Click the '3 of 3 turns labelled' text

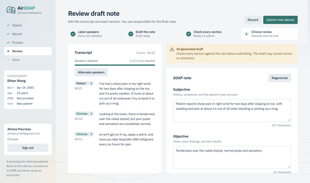pyautogui.click(x=142, y=61)
